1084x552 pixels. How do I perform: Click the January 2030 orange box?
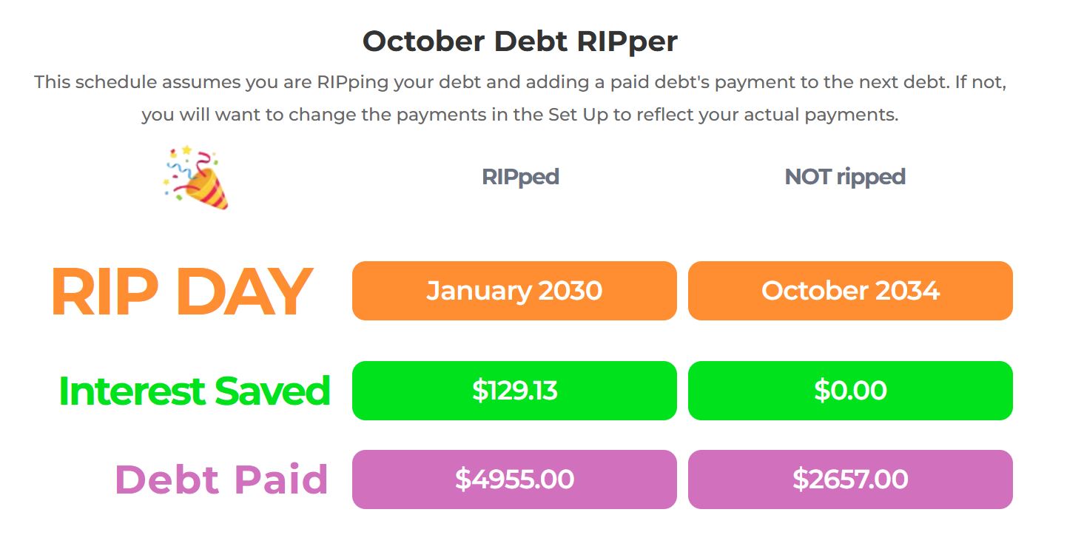tap(514, 291)
